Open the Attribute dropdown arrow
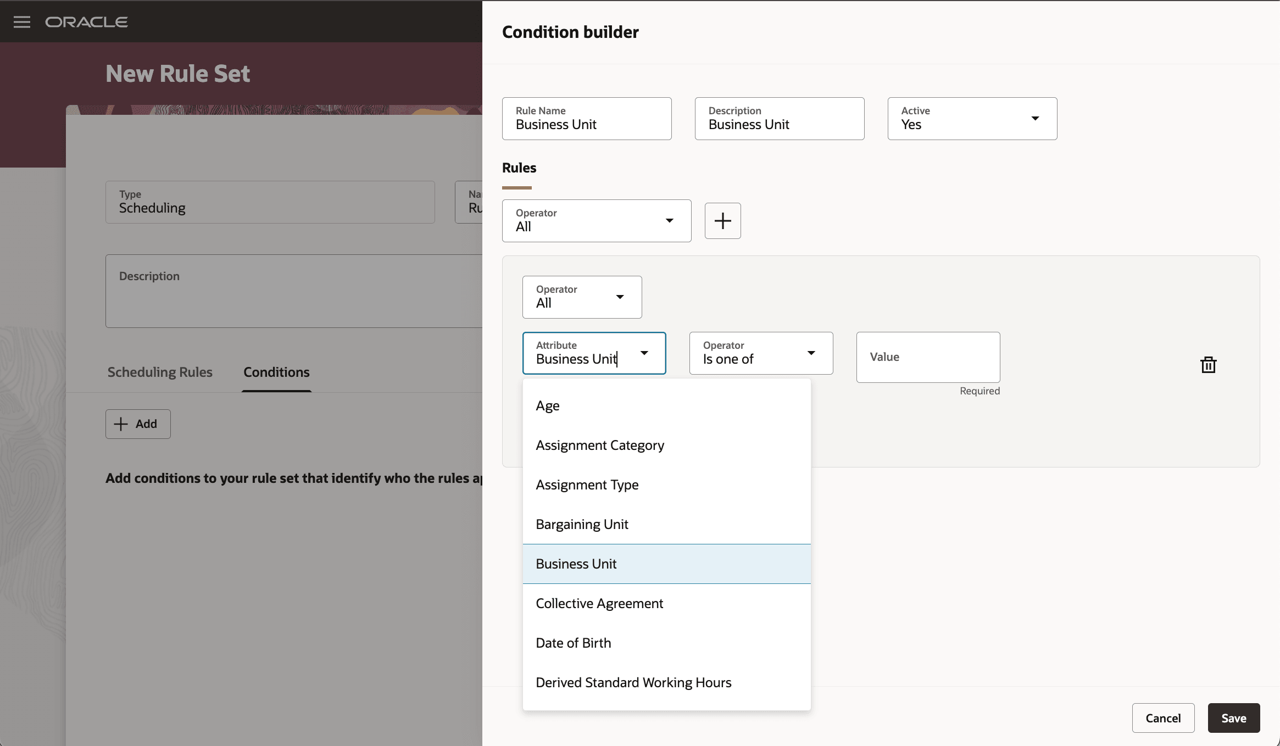Image resolution: width=1280 pixels, height=746 pixels. point(644,354)
